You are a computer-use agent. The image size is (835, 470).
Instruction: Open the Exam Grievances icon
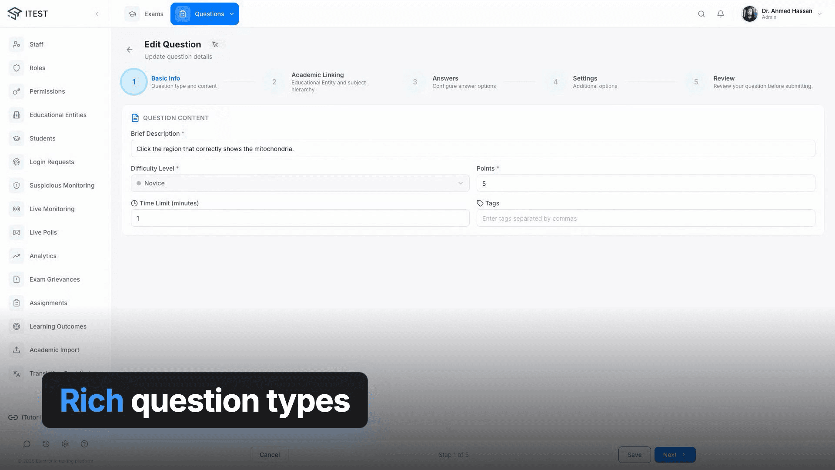[17, 279]
